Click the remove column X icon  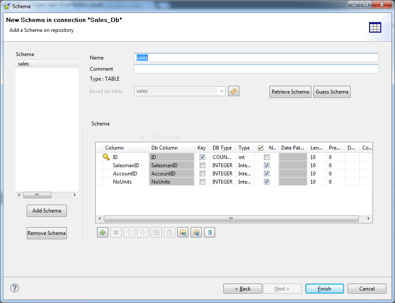tap(116, 232)
